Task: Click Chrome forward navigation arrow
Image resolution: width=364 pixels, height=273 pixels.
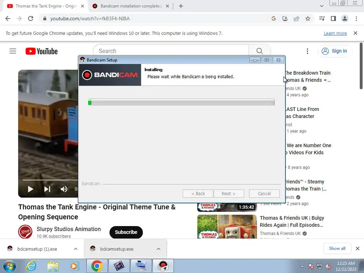Action: tap(19, 18)
